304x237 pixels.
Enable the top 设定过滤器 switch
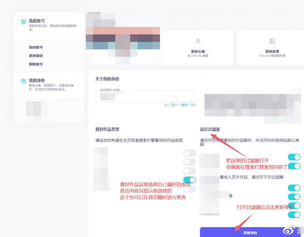click(x=294, y=157)
